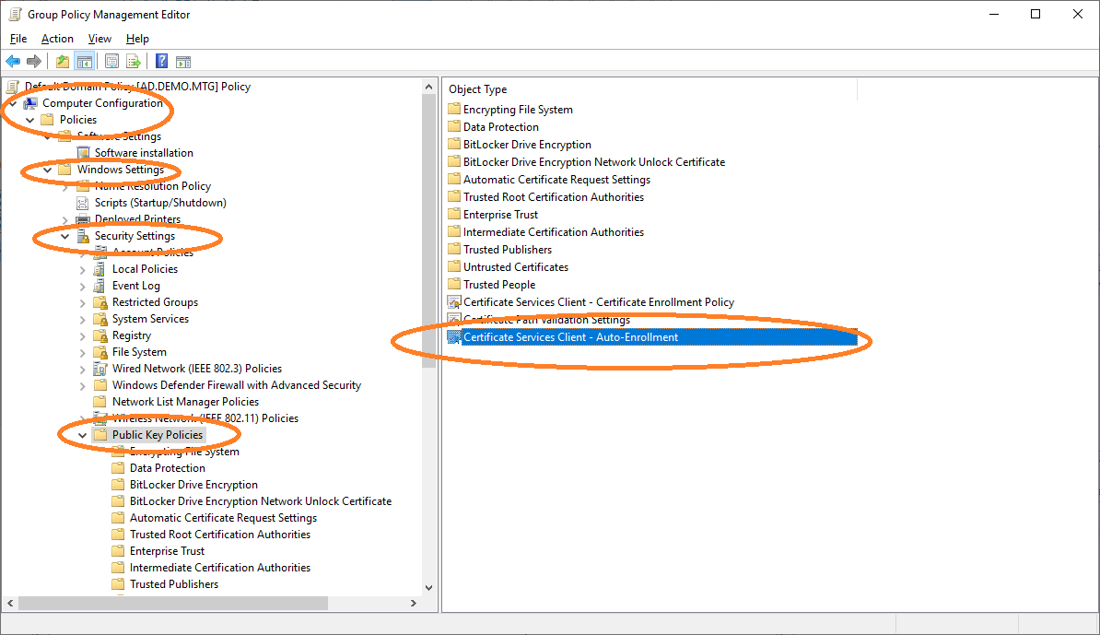1100x635 pixels.
Task: Click the horizontal scrollbar right arrow
Action: [x=415, y=603]
